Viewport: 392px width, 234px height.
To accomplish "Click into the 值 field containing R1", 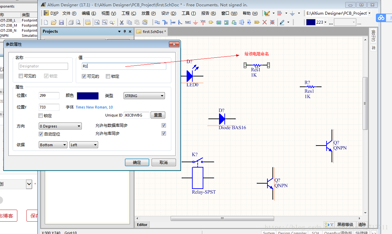I will [124, 66].
